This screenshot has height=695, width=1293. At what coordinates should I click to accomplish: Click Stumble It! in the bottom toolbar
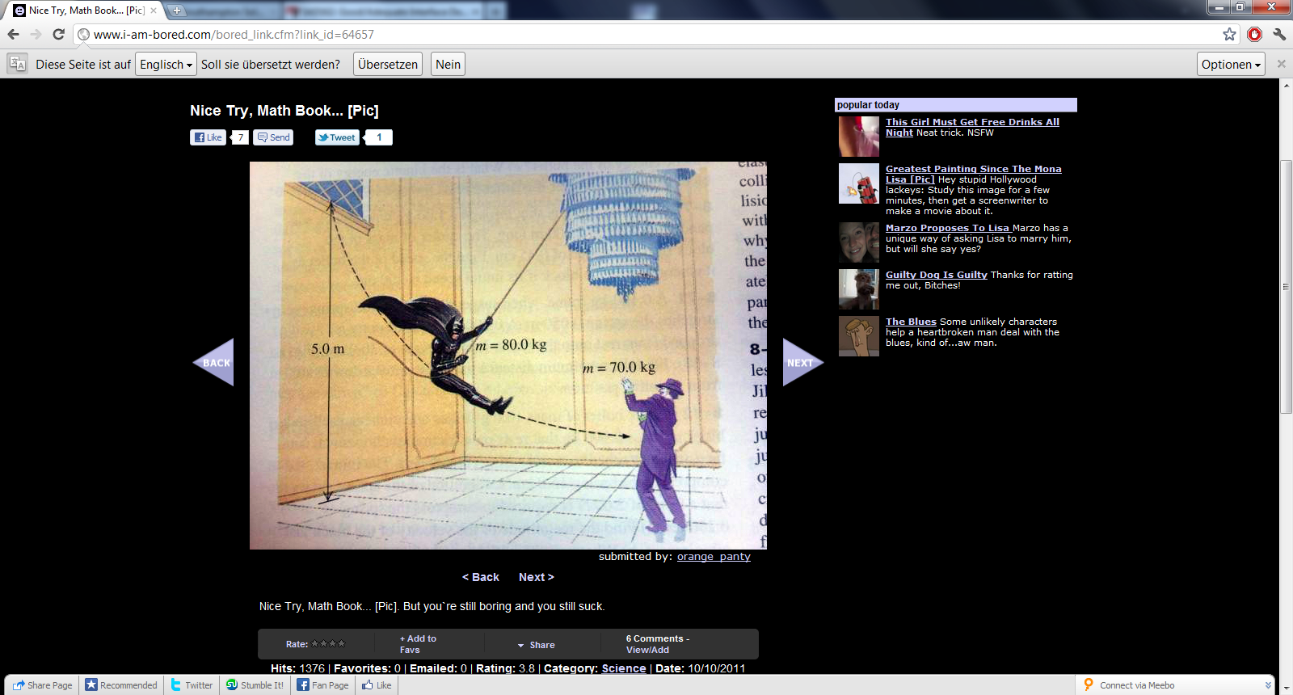tap(255, 685)
